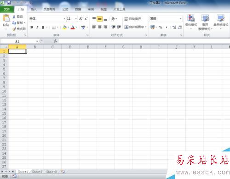The height and width of the screenshot is (179, 230).
Task: Toggle top vertical alignment
Action: point(94,19)
